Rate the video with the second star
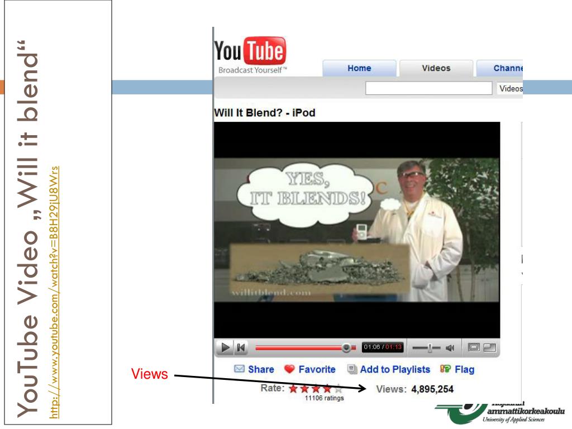 304,389
